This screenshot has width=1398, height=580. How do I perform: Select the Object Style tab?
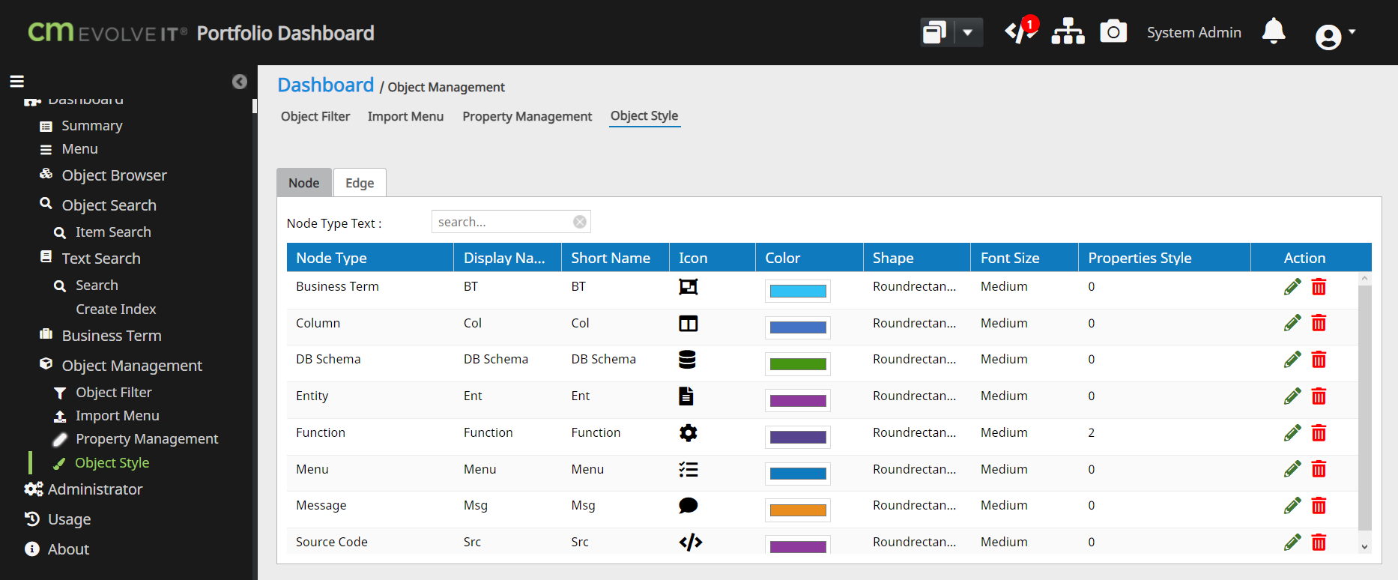point(644,116)
